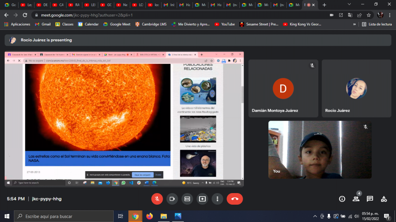Select Damián Montoya Juárez participant tile

coord(283,88)
